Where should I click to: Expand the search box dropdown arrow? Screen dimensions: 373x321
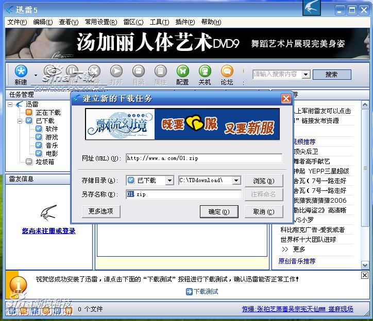coord(306,75)
